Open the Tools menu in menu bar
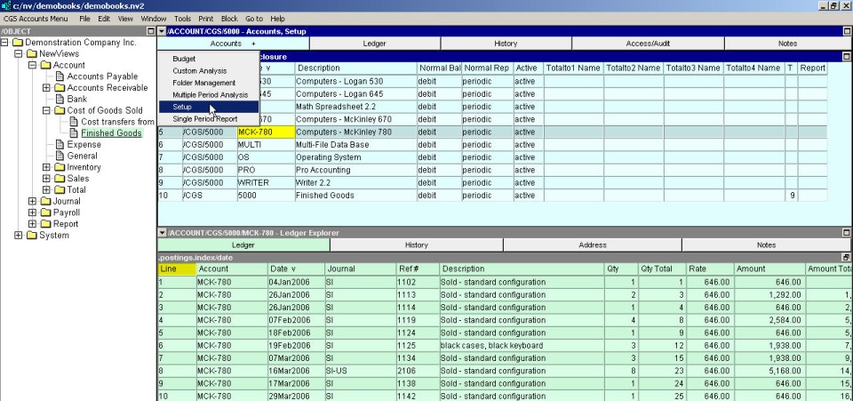The image size is (853, 401). (182, 18)
